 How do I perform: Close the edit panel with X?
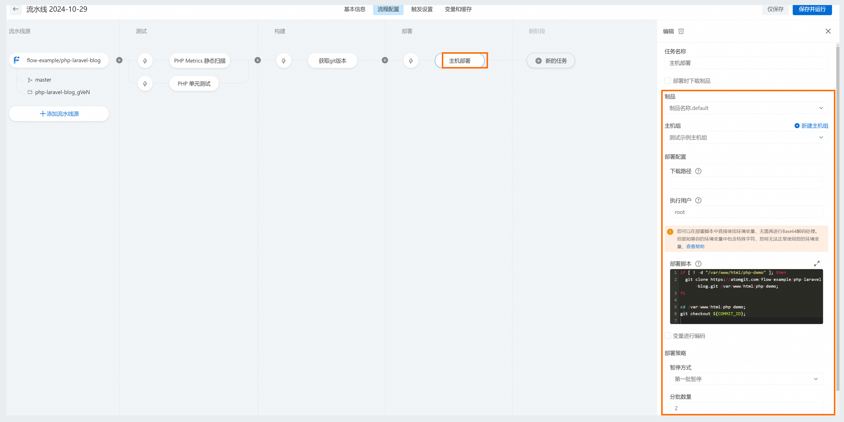point(828,31)
